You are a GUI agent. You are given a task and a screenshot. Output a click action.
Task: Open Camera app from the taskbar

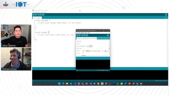point(141,84)
